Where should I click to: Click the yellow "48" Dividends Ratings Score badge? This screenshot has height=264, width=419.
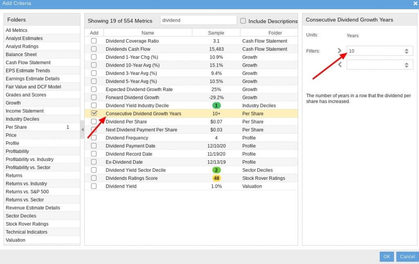point(217,178)
